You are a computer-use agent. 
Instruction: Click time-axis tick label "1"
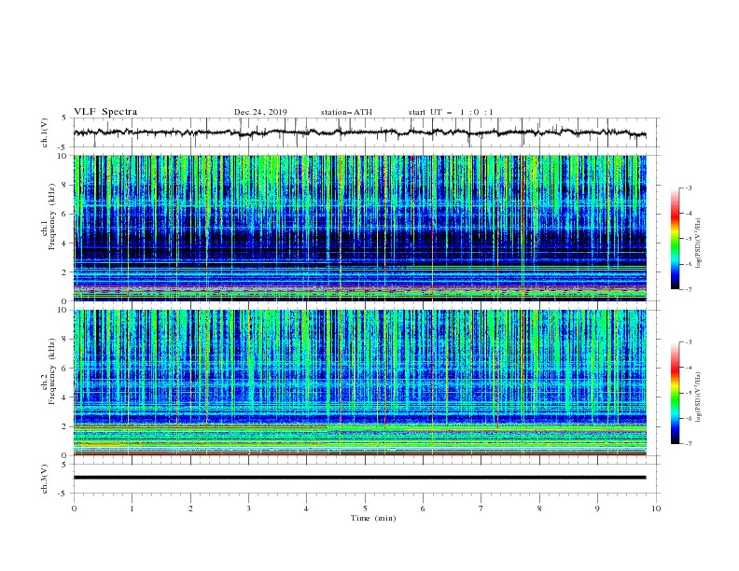(132, 508)
